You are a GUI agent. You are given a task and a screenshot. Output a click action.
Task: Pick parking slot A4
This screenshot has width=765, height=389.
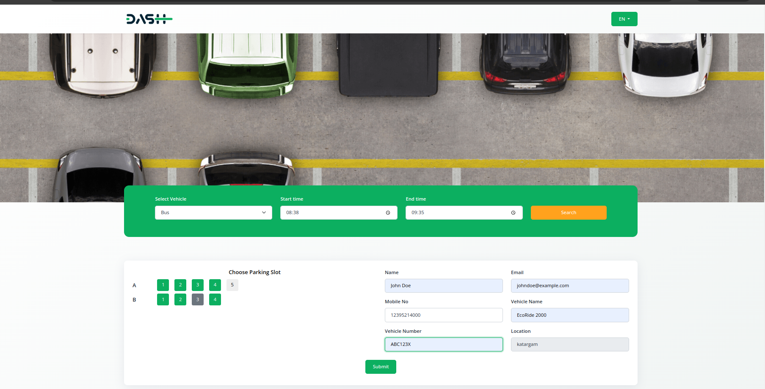click(215, 285)
